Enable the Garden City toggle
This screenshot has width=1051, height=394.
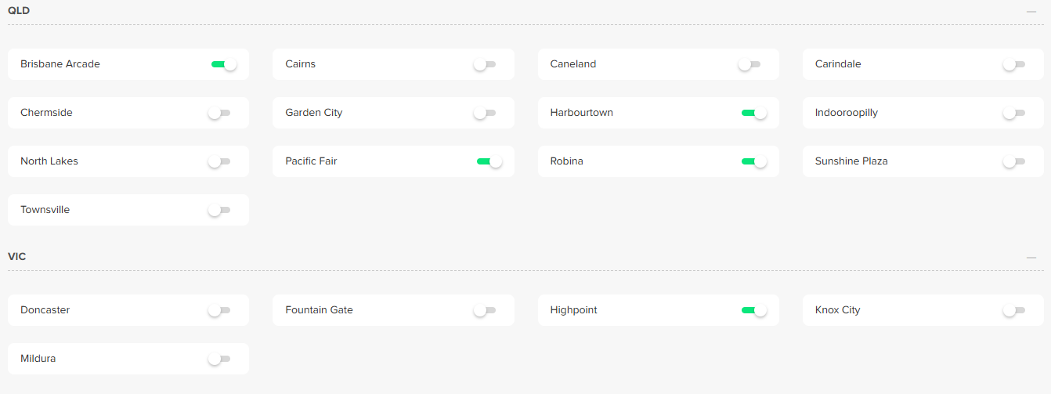tap(485, 113)
